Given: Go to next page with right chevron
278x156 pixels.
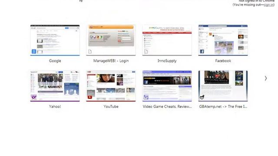Looking at the screenshot, I should click(x=266, y=78).
